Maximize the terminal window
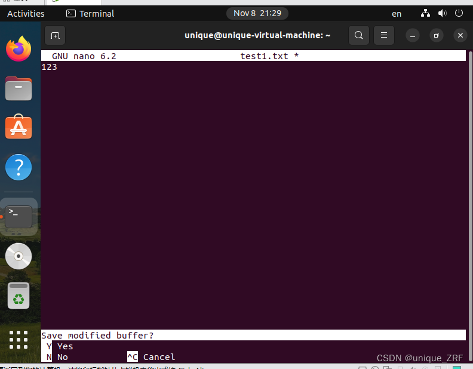473x369 pixels. point(436,36)
